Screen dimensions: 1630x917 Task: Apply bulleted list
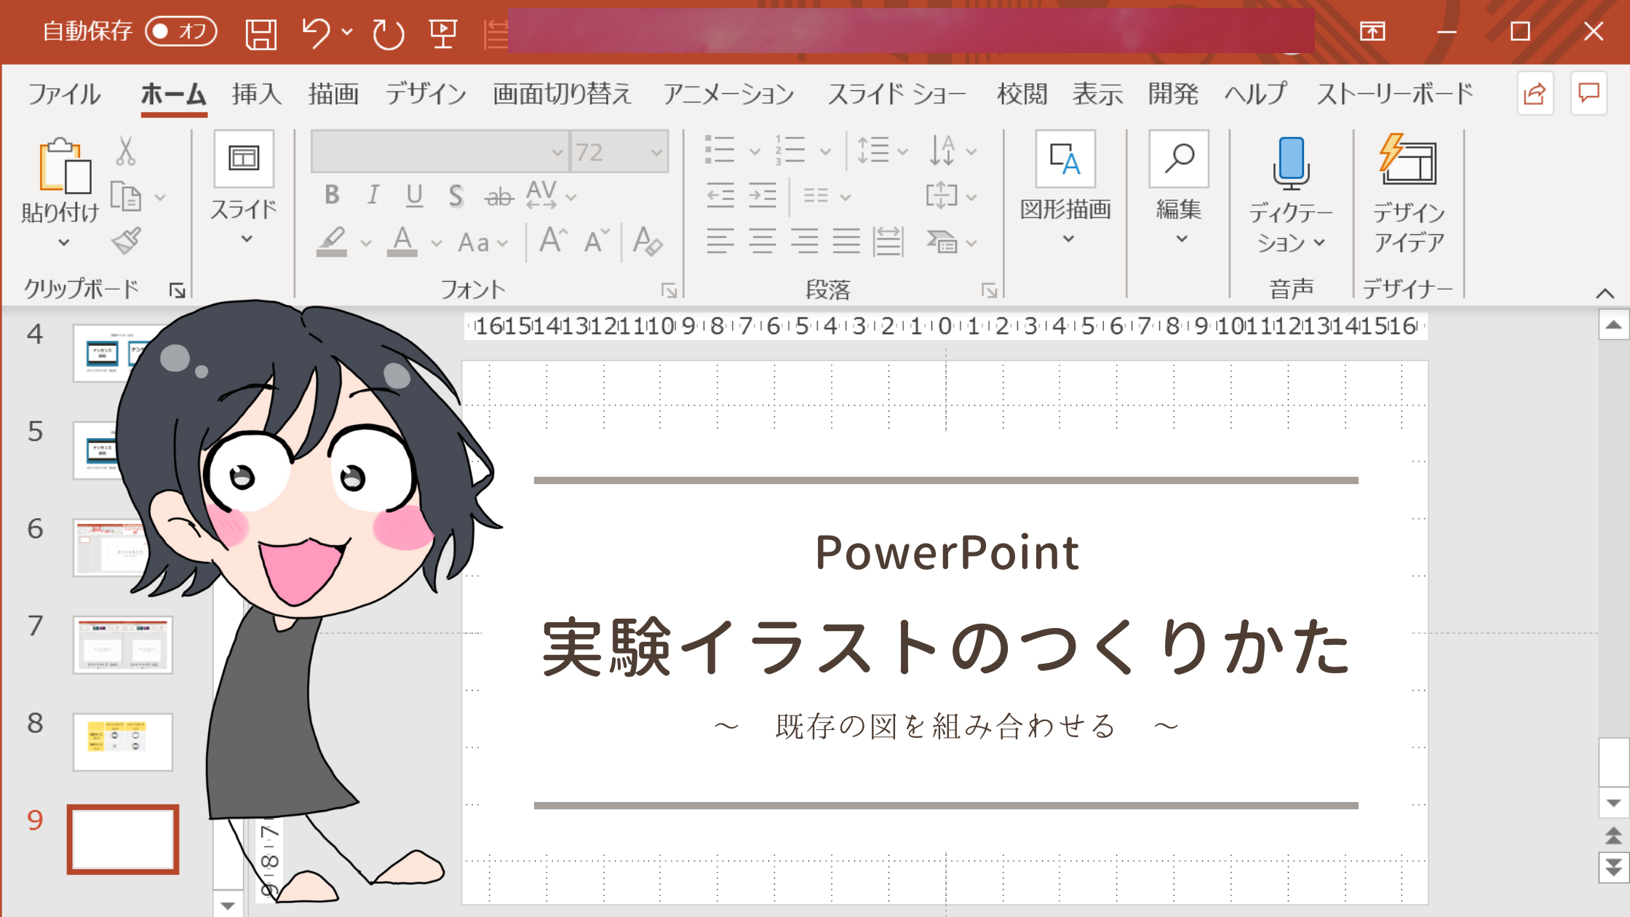tap(720, 150)
